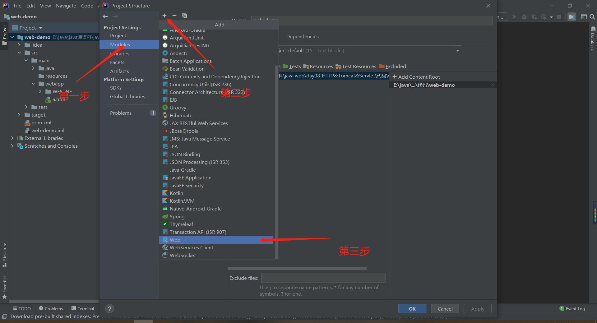Open the Navigate menu
Viewport: 597px width, 323px height.
66,6
